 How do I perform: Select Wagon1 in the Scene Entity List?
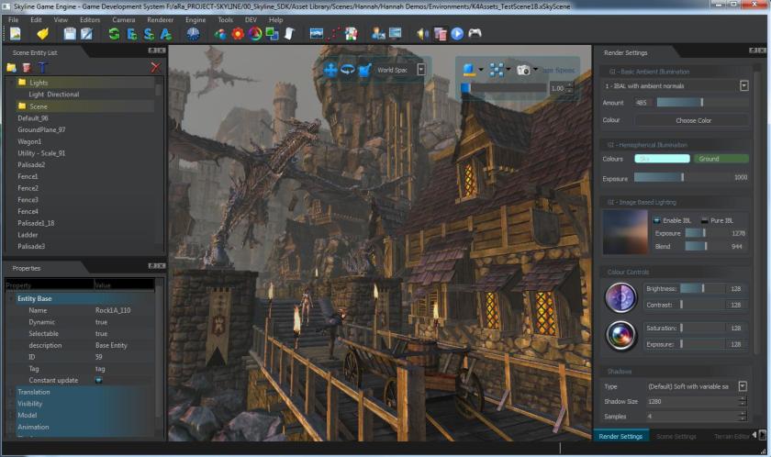29,141
